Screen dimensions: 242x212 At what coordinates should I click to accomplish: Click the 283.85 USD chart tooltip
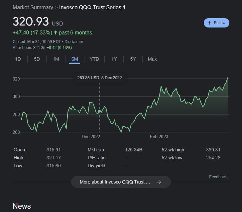tap(99, 78)
